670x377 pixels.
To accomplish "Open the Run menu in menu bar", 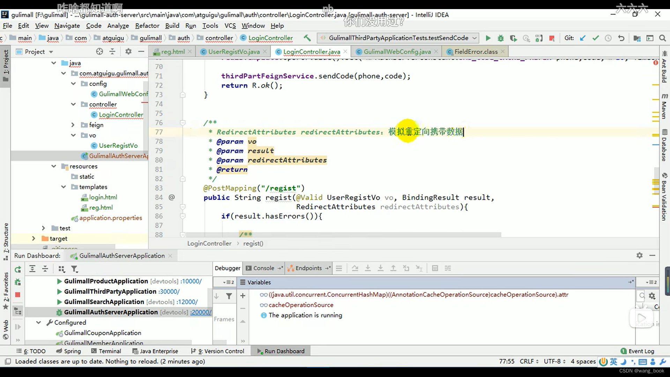I will click(191, 25).
